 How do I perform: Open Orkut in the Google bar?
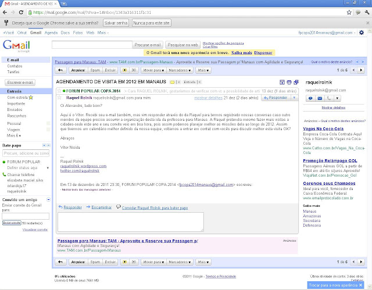click(22, 33)
